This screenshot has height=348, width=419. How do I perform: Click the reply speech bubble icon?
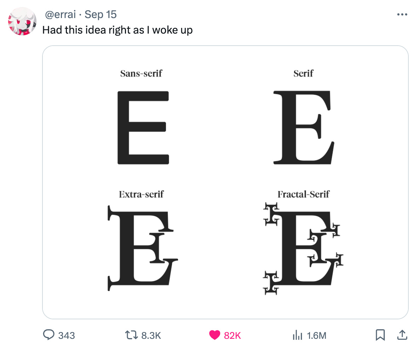coord(48,335)
